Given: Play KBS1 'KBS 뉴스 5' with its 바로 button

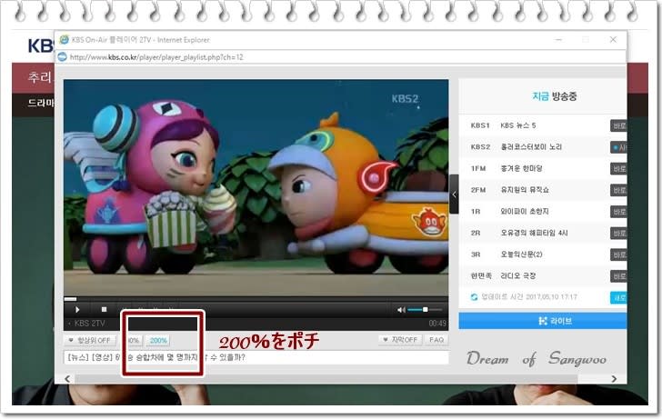Looking at the screenshot, I should [619, 125].
